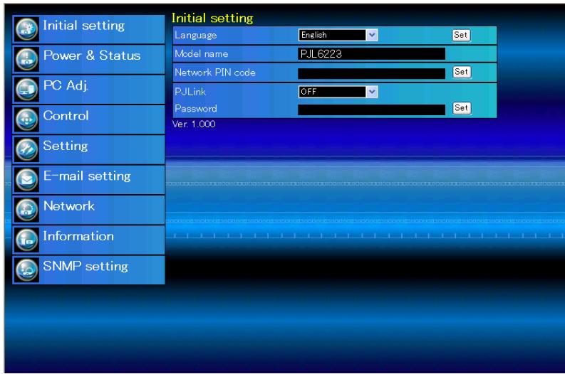565x374 pixels.
Task: Click the Model name field PJL6223
Action: 371,54
